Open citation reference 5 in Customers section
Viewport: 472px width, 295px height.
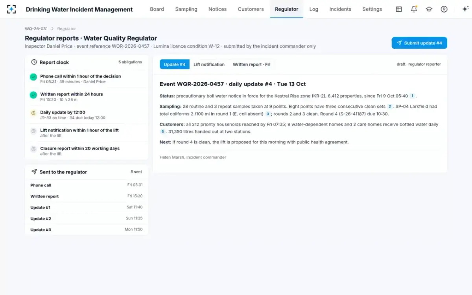[x=162, y=131]
